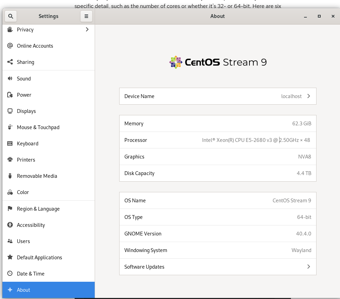Click the Power battery icon
340x299 pixels.
click(x=10, y=95)
